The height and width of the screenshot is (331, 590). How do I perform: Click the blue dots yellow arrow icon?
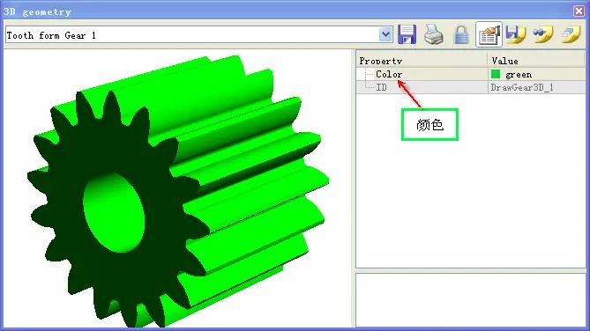click(x=543, y=34)
